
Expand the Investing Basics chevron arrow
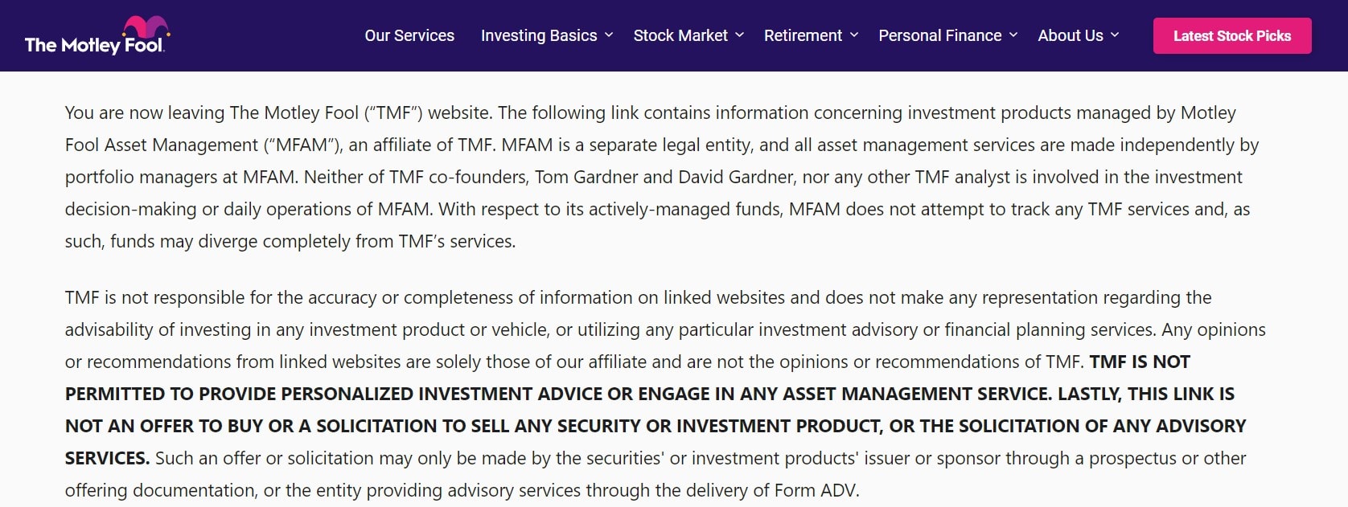point(609,35)
